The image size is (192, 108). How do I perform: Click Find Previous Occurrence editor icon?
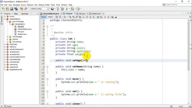[x=73, y=17]
